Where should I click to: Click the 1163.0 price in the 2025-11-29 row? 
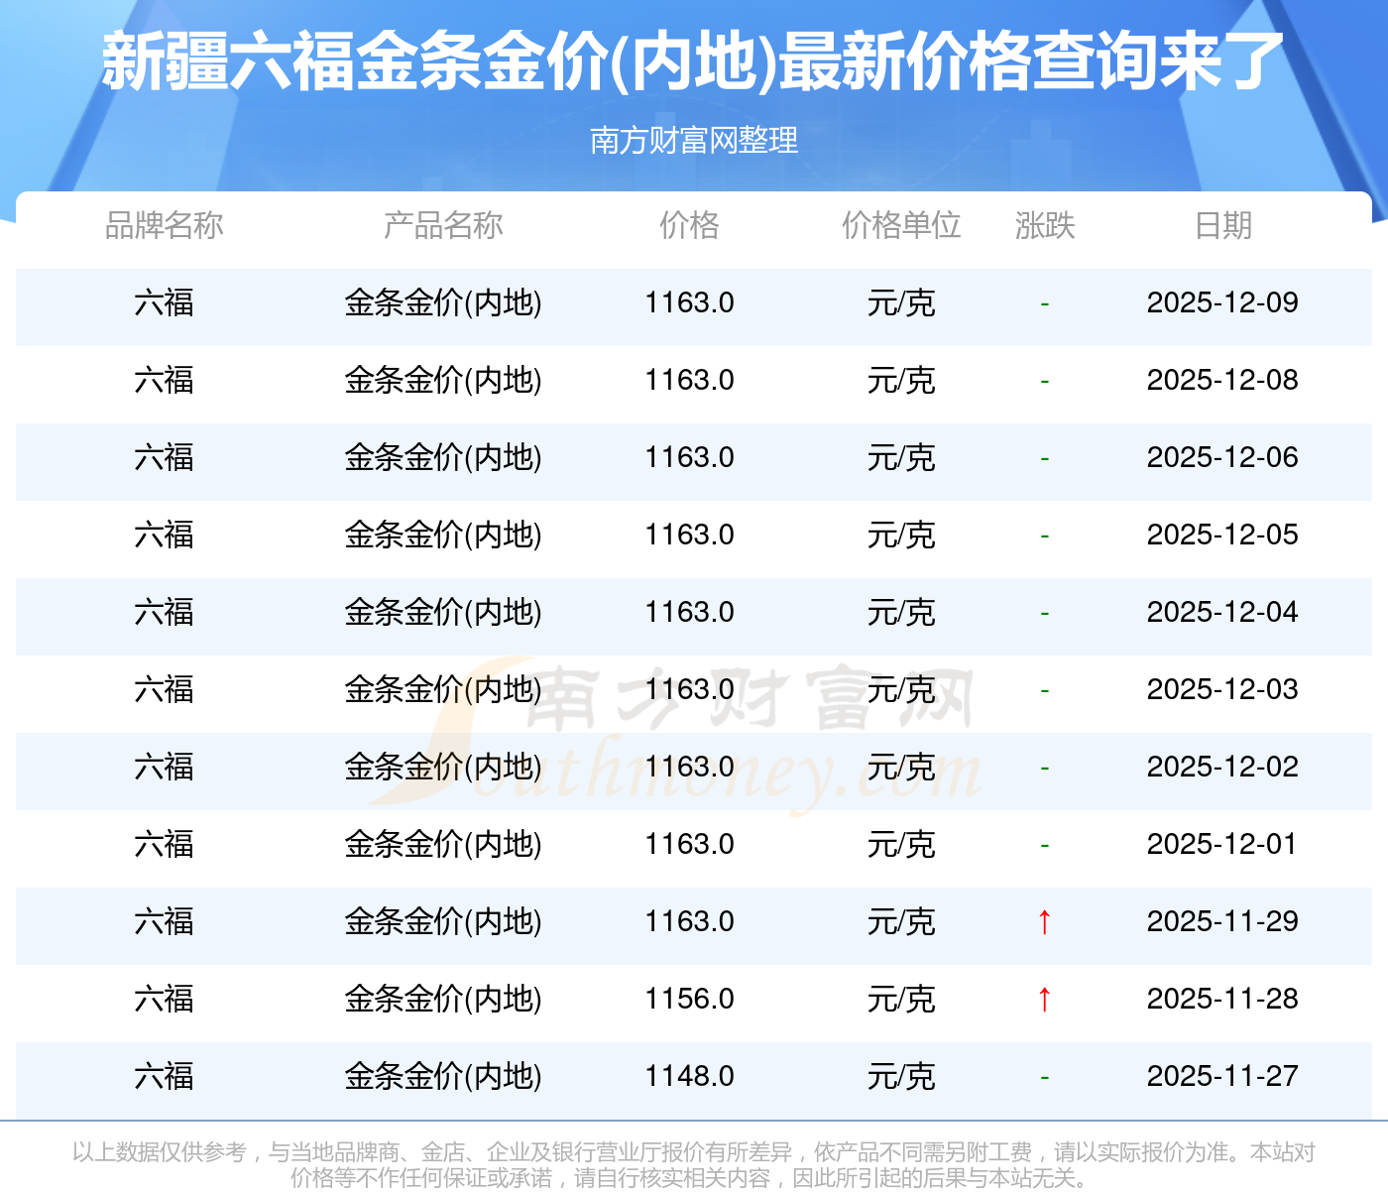(690, 921)
